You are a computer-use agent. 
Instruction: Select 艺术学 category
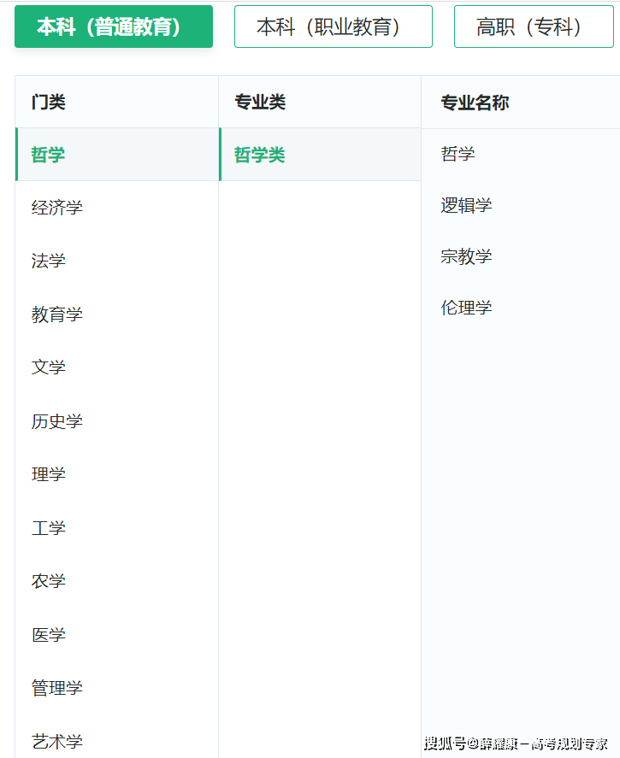(117, 742)
